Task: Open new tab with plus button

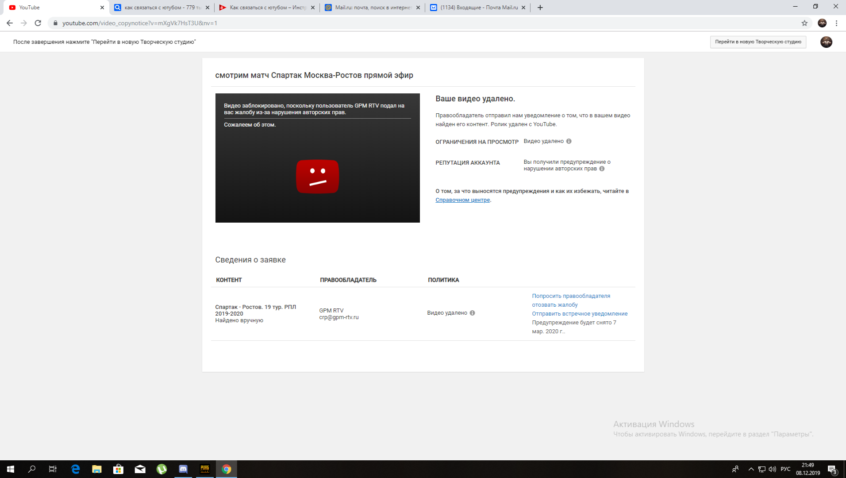Action: click(x=540, y=8)
